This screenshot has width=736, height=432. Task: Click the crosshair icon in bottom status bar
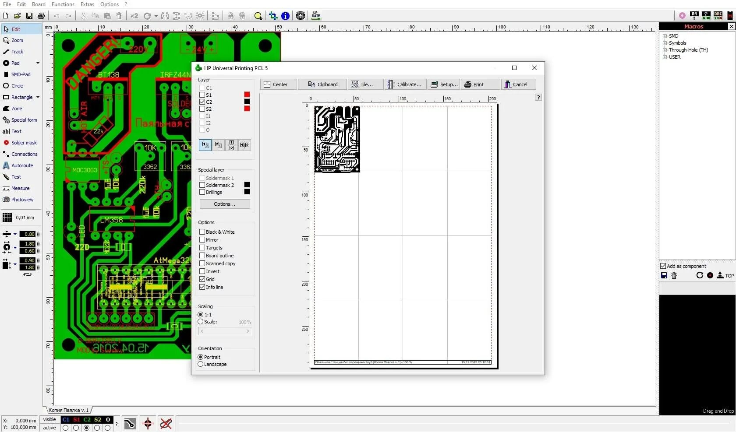tap(148, 423)
